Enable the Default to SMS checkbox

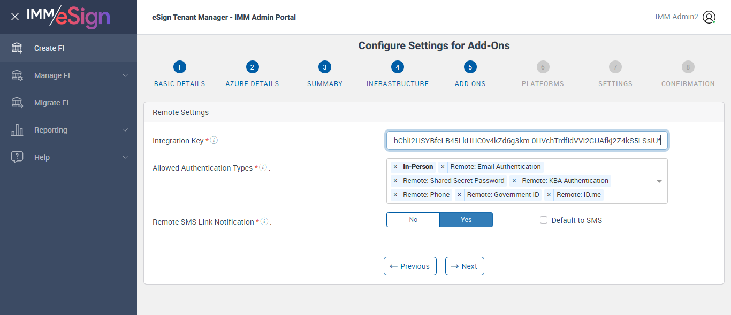(544, 220)
